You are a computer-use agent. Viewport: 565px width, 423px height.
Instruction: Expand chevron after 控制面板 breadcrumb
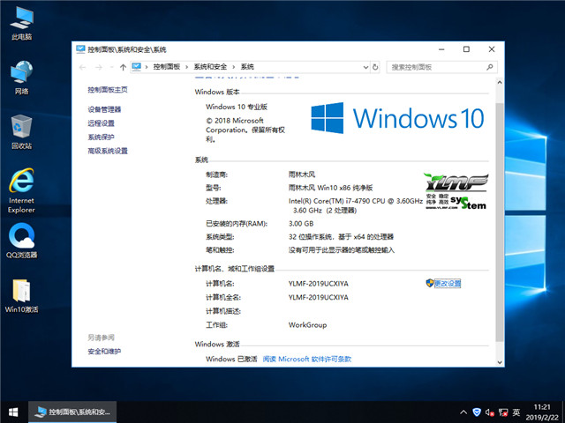pos(186,67)
